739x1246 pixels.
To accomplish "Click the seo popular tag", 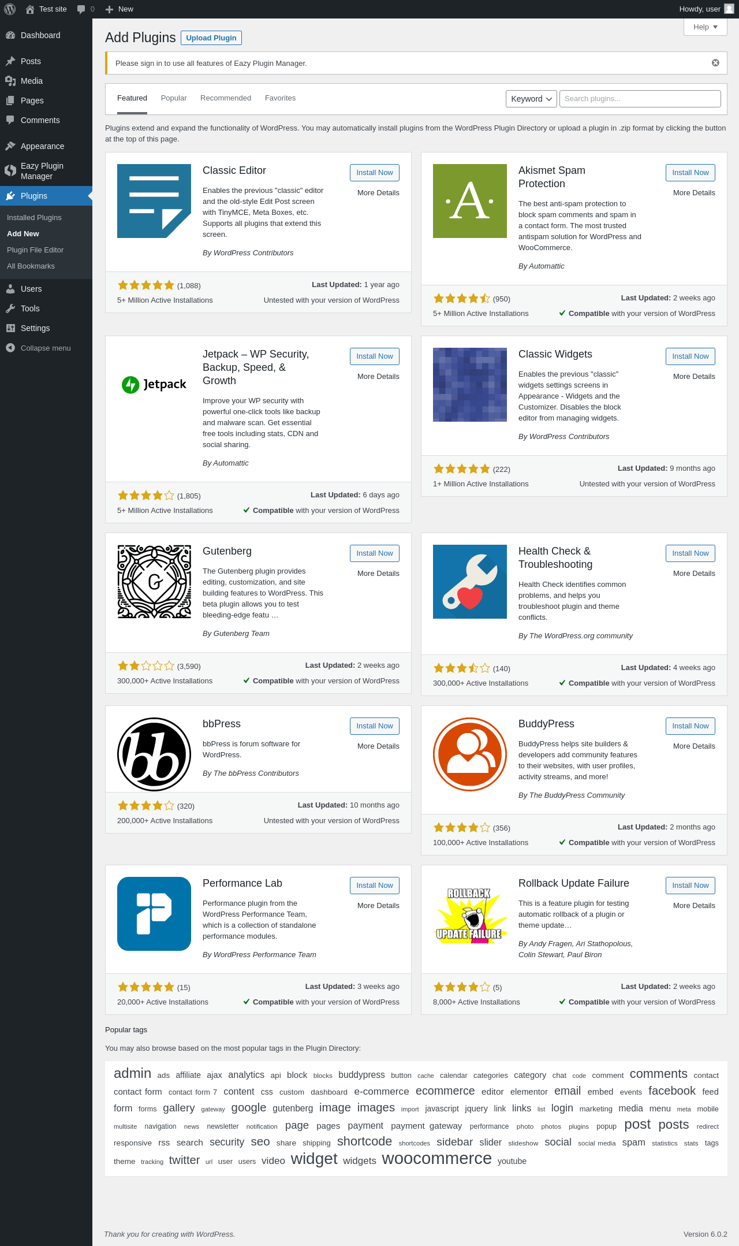I will (x=260, y=1142).
